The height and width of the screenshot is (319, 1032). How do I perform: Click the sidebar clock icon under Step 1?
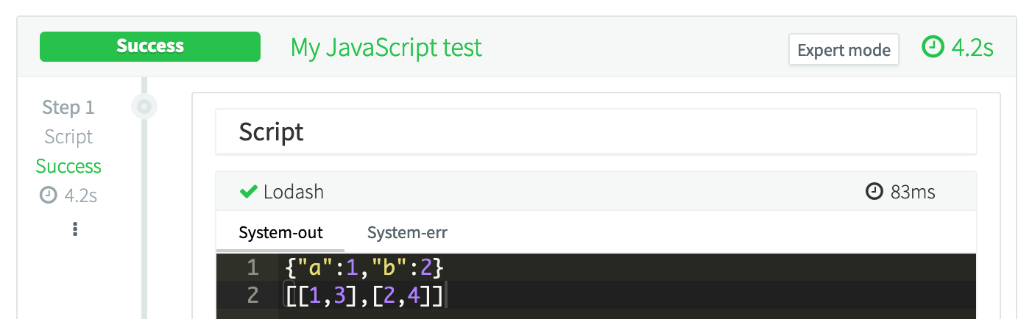click(48, 196)
